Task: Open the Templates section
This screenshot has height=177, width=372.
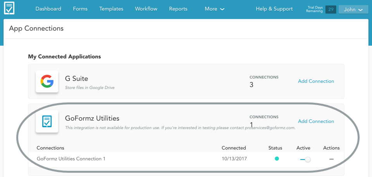Action: [111, 9]
